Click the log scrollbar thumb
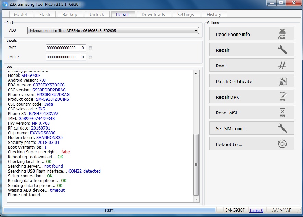Image resolution: width=303 pixels, height=217 pixels. pos(196,165)
